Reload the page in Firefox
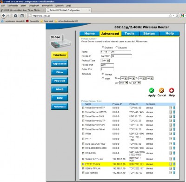Image resolution: width=186 pixels, height=182 pixels. pyautogui.click(x=177, y=15)
